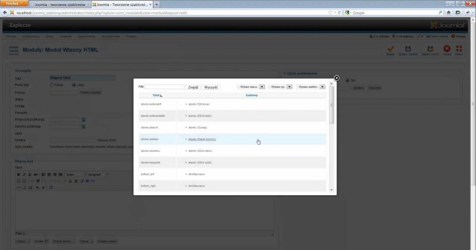Click the Save and Close floppy icon
Screen dimensions: 476x250
click(x=408, y=49)
